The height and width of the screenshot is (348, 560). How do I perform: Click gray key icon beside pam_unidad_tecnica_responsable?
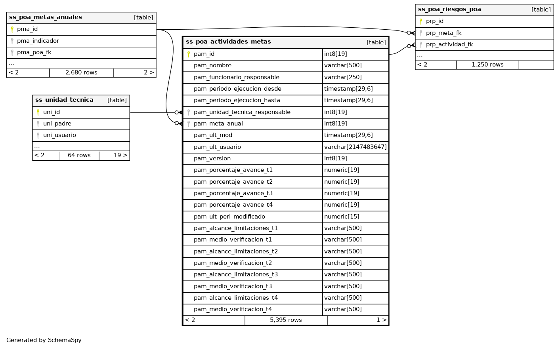(189, 112)
